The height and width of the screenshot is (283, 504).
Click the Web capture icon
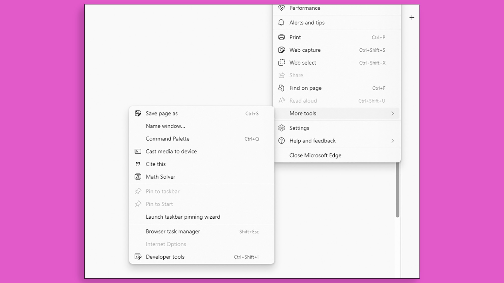[281, 50]
